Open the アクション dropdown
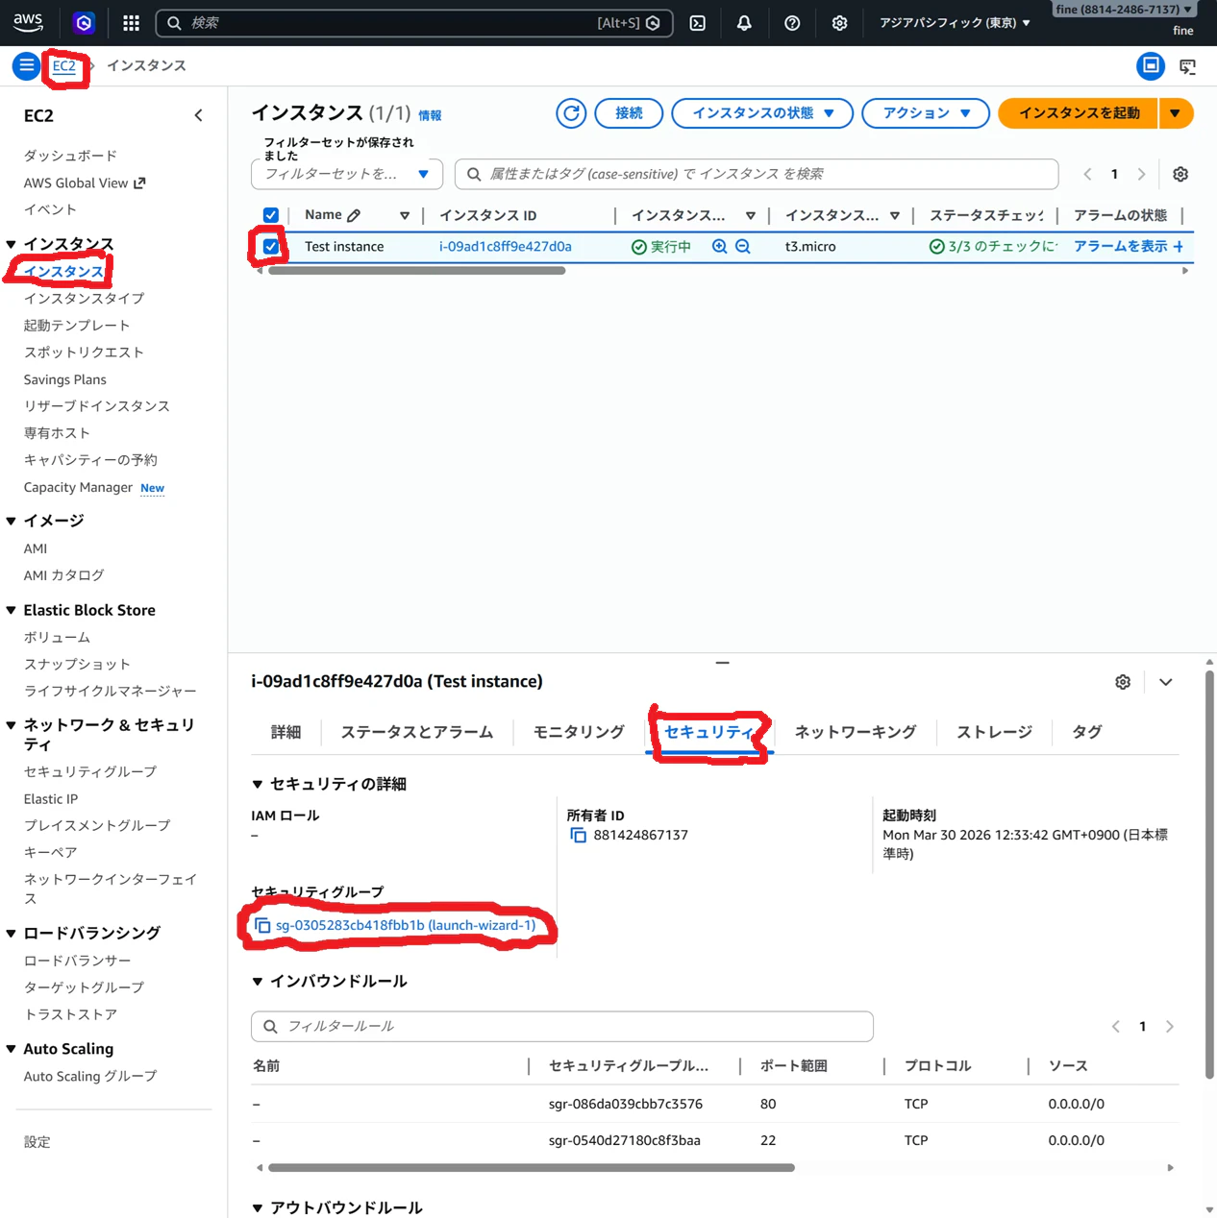Screen dimensions: 1217x1218 (x=926, y=113)
